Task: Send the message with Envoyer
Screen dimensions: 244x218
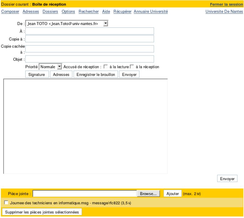Action: coord(129,74)
